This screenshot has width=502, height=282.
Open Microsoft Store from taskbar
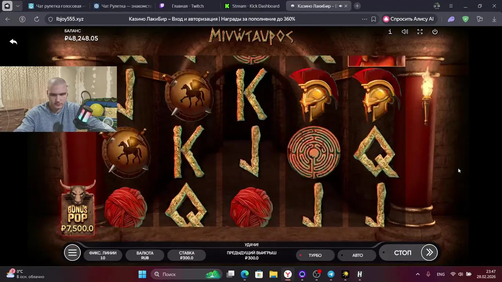tap(259, 274)
